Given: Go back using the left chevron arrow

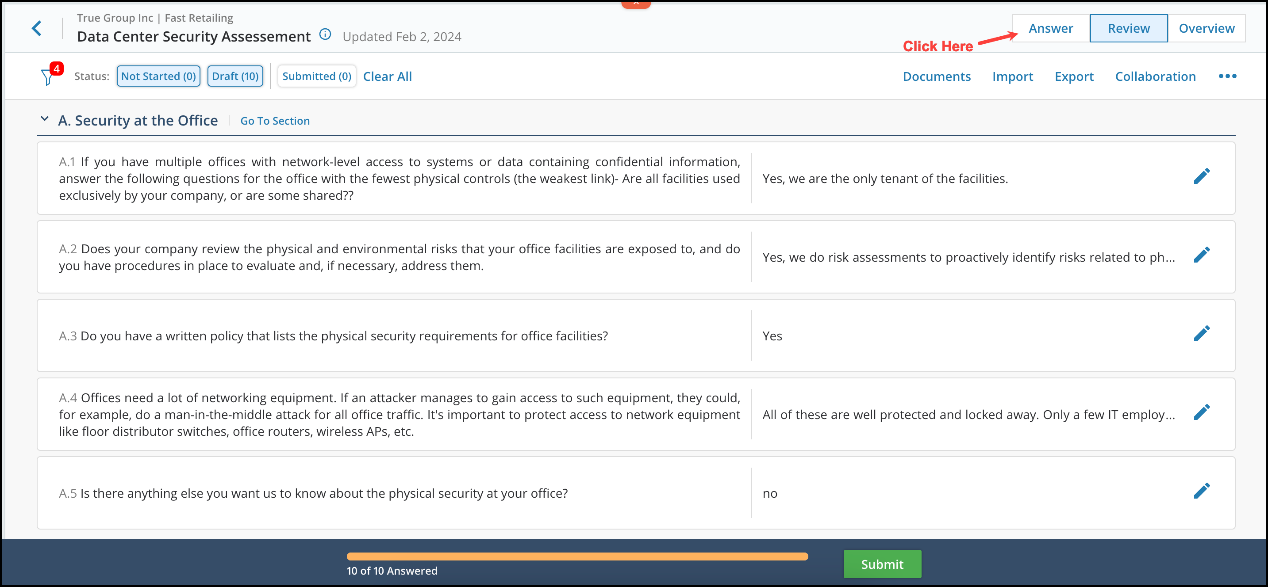Looking at the screenshot, I should pyautogui.click(x=36, y=28).
